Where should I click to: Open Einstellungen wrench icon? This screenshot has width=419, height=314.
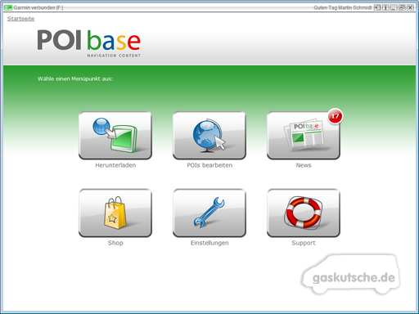click(x=209, y=213)
